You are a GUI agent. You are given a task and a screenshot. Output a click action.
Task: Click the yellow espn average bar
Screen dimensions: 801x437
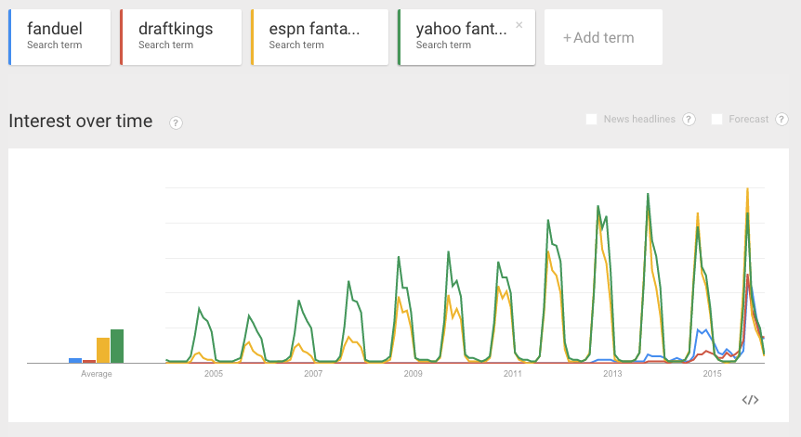coord(103,351)
